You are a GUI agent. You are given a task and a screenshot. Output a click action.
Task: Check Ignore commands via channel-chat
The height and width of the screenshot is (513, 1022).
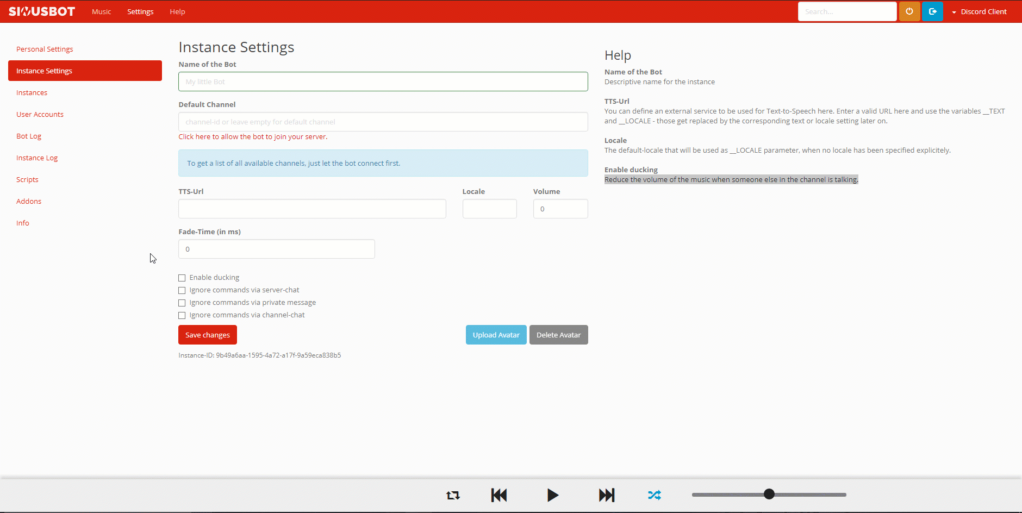click(x=182, y=315)
